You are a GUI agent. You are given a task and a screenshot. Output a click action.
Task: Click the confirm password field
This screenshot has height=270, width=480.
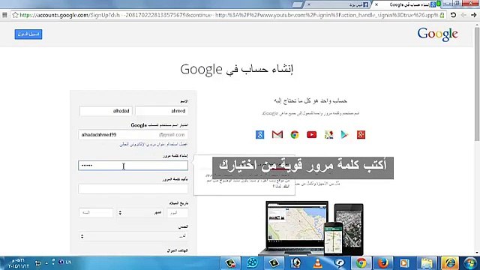click(133, 189)
